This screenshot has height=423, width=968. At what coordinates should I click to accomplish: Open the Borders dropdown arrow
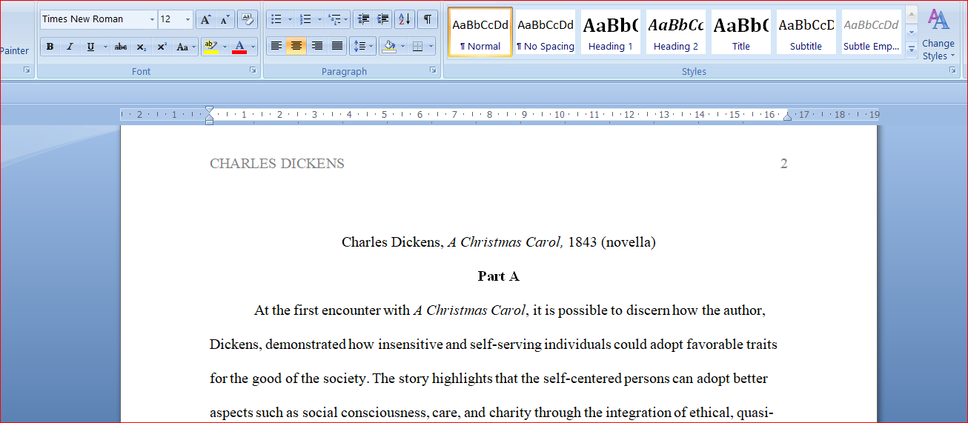(x=431, y=47)
